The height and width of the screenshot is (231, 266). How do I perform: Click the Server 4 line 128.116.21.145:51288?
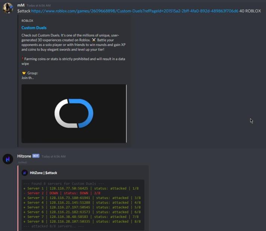(82, 203)
